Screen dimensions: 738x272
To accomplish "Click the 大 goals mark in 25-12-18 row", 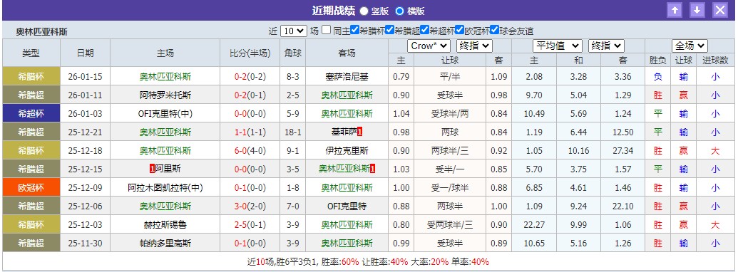I will pyautogui.click(x=715, y=151).
